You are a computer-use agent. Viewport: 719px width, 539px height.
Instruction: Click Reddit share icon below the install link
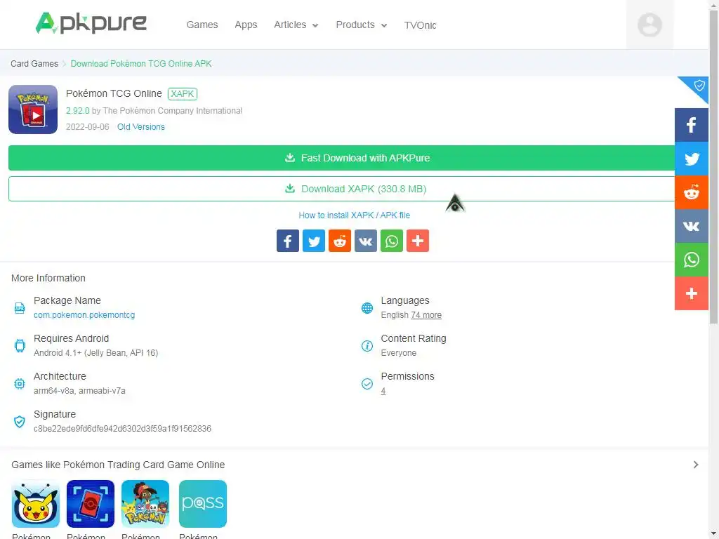point(340,241)
